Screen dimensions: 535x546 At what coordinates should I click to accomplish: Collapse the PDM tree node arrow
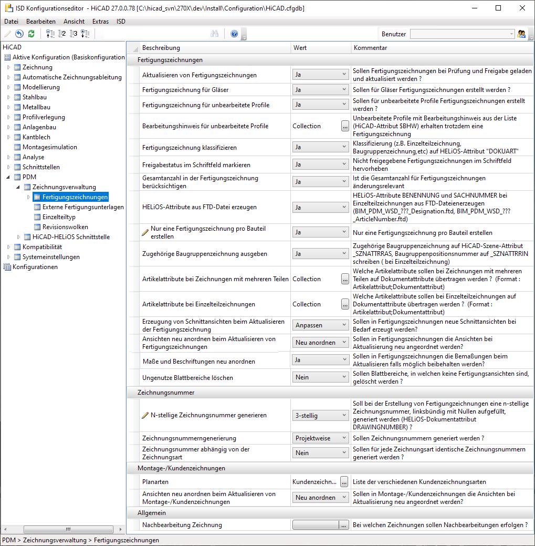click(8, 177)
